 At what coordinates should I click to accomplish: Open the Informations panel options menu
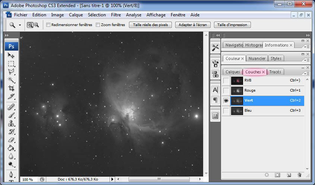(x=306, y=47)
